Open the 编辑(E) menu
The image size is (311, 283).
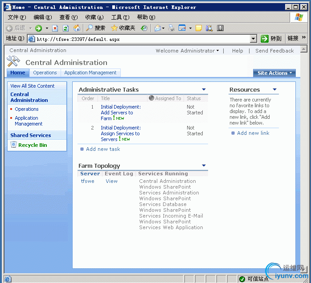(x=43, y=17)
